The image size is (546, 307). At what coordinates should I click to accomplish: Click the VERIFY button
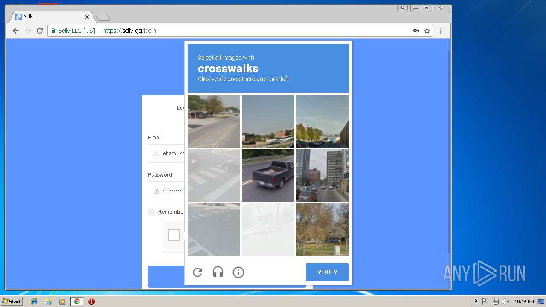pyautogui.click(x=327, y=272)
